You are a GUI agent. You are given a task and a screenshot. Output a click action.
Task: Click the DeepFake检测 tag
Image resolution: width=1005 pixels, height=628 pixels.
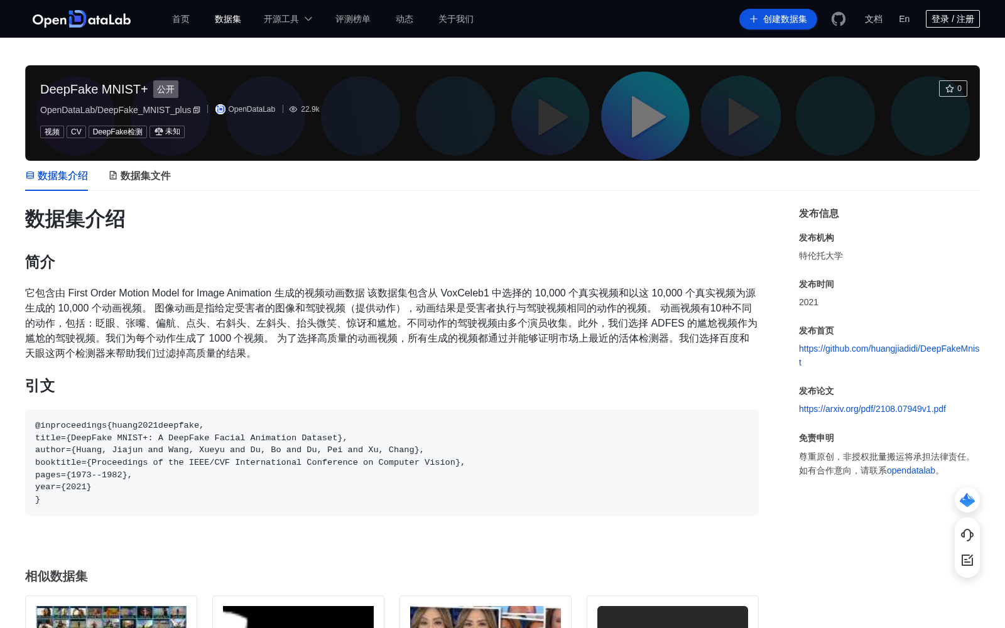[117, 132]
